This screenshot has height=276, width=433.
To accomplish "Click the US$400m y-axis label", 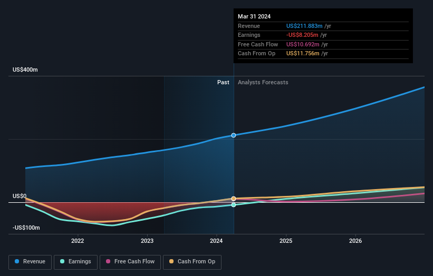I will (x=25, y=70).
